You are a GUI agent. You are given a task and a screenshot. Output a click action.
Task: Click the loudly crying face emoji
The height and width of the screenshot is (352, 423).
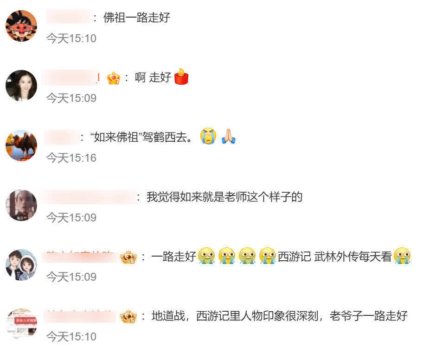click(208, 136)
